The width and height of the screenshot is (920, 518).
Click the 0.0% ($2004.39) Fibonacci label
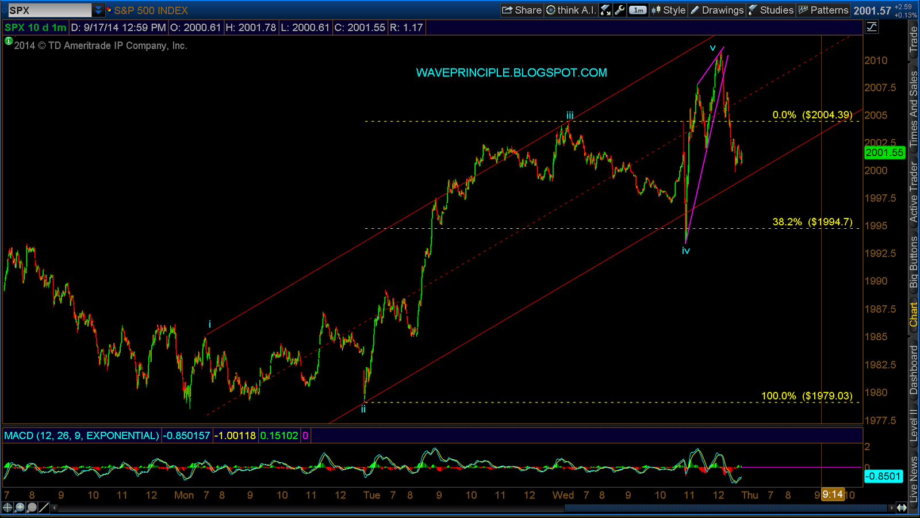pos(812,115)
